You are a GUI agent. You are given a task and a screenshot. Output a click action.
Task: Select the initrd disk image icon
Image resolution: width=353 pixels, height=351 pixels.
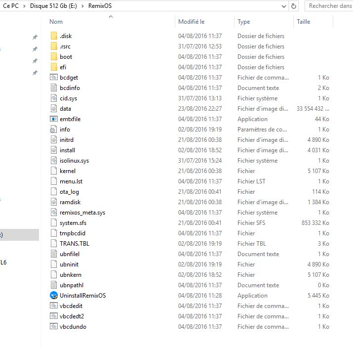(54, 139)
